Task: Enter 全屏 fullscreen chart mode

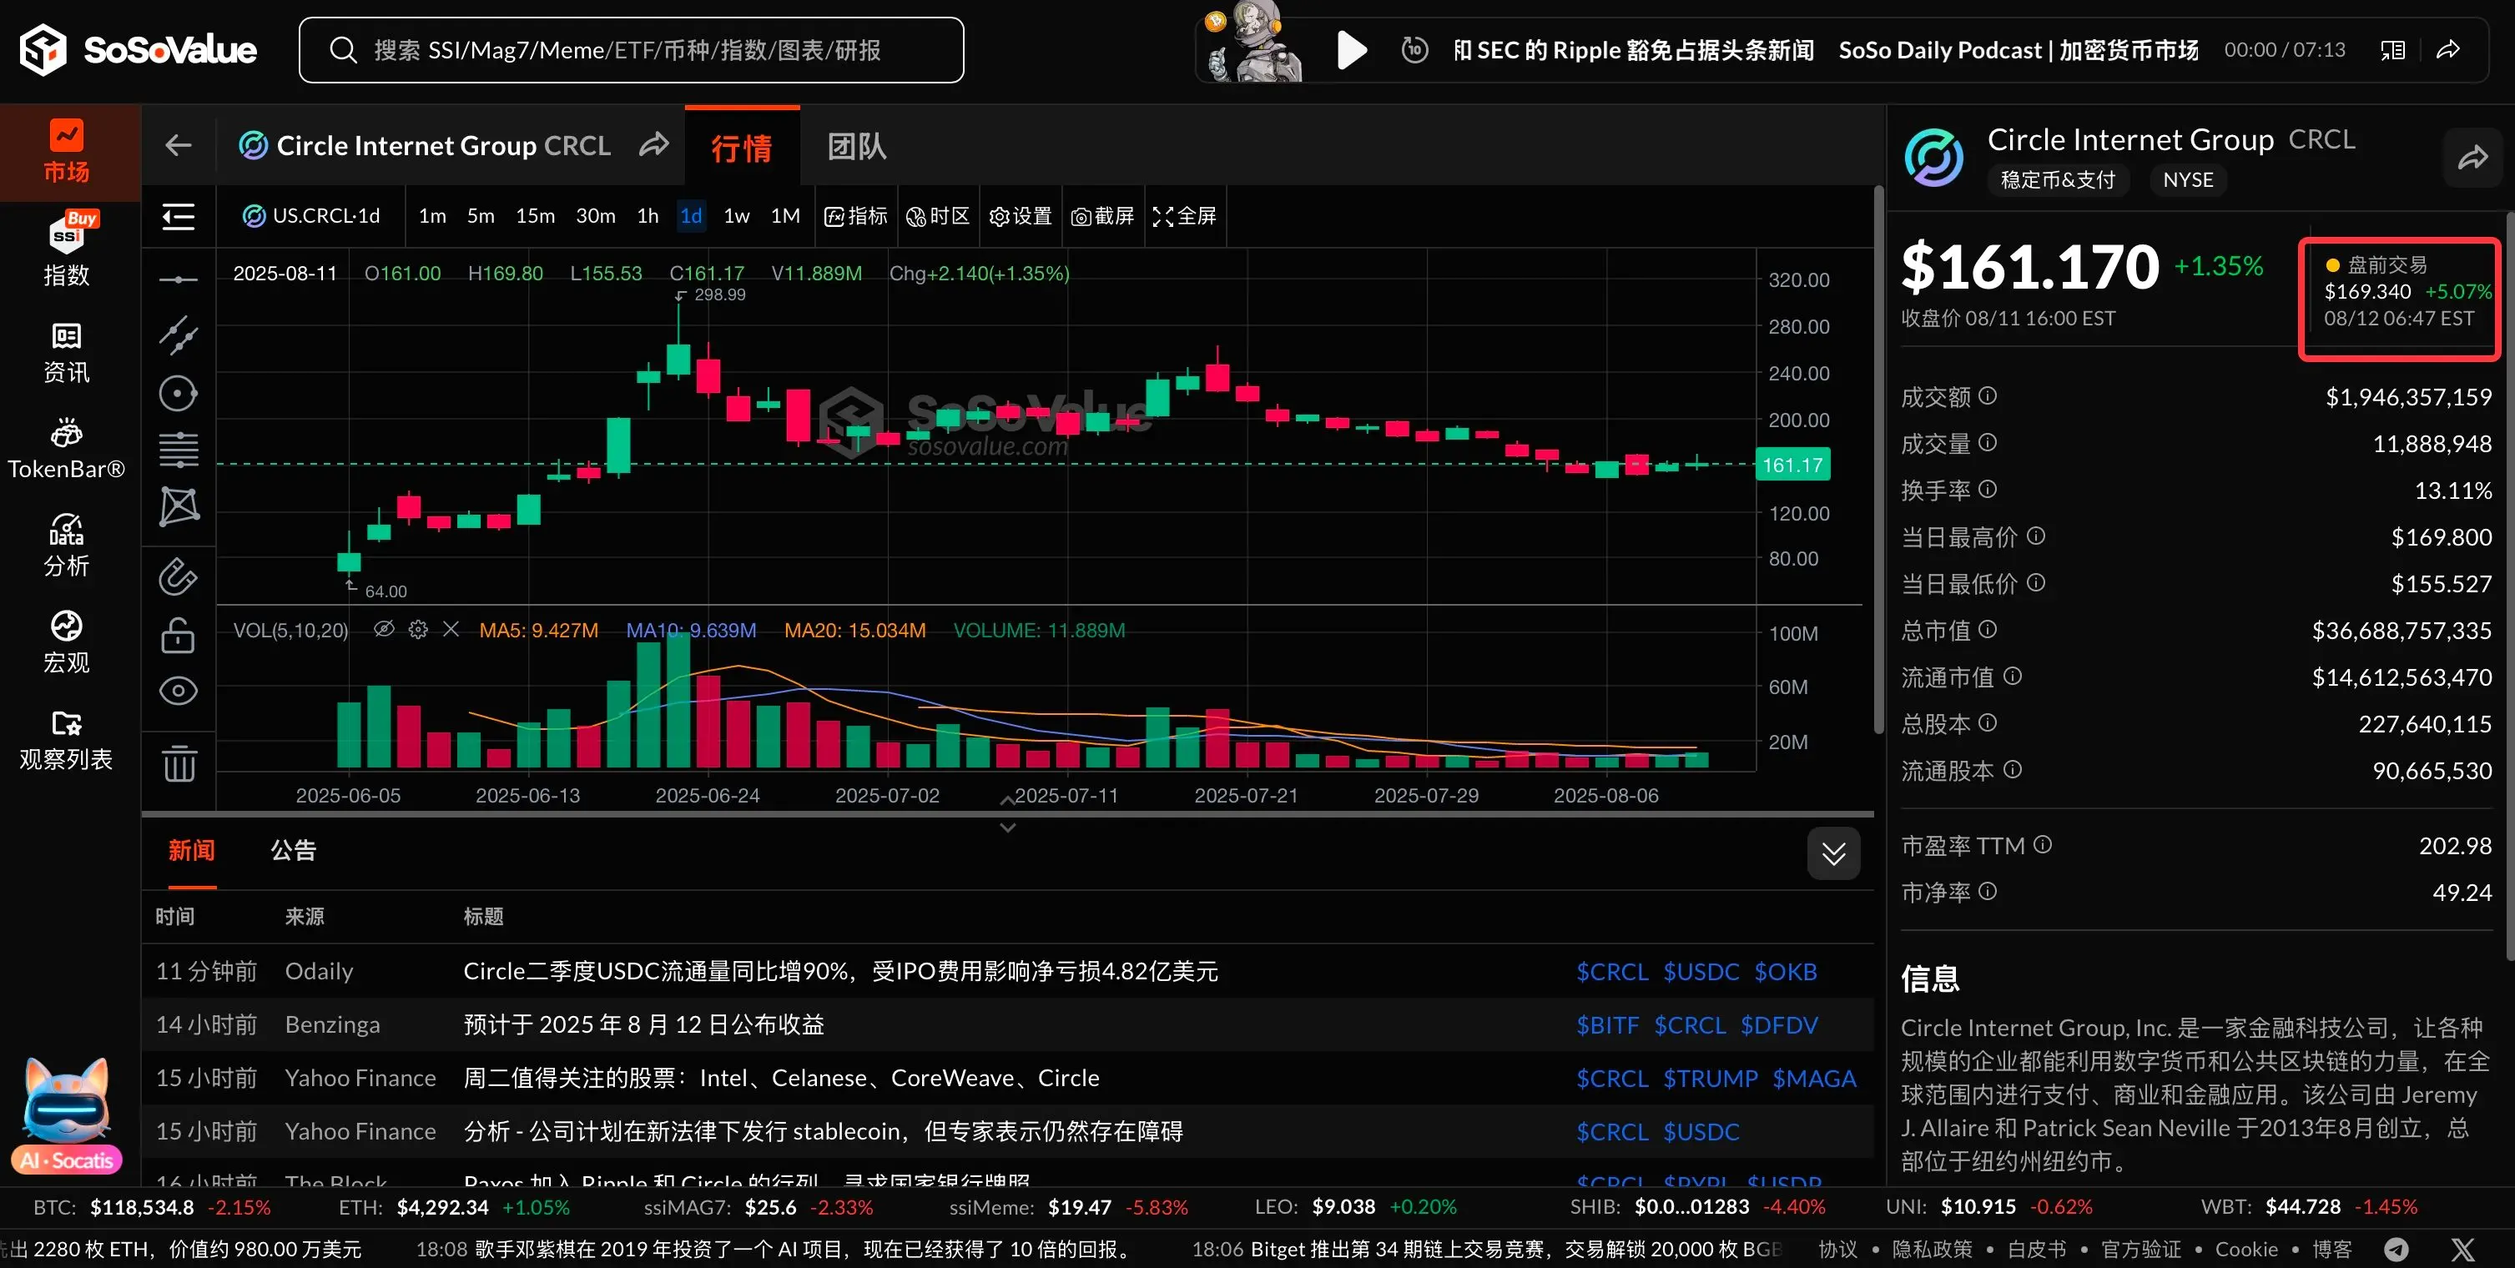Action: click(1184, 216)
